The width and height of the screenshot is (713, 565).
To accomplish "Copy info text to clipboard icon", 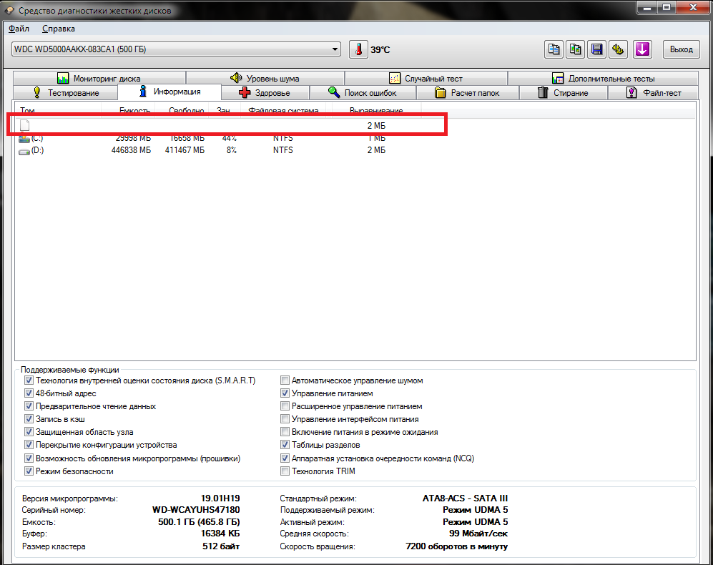I will pyautogui.click(x=554, y=49).
